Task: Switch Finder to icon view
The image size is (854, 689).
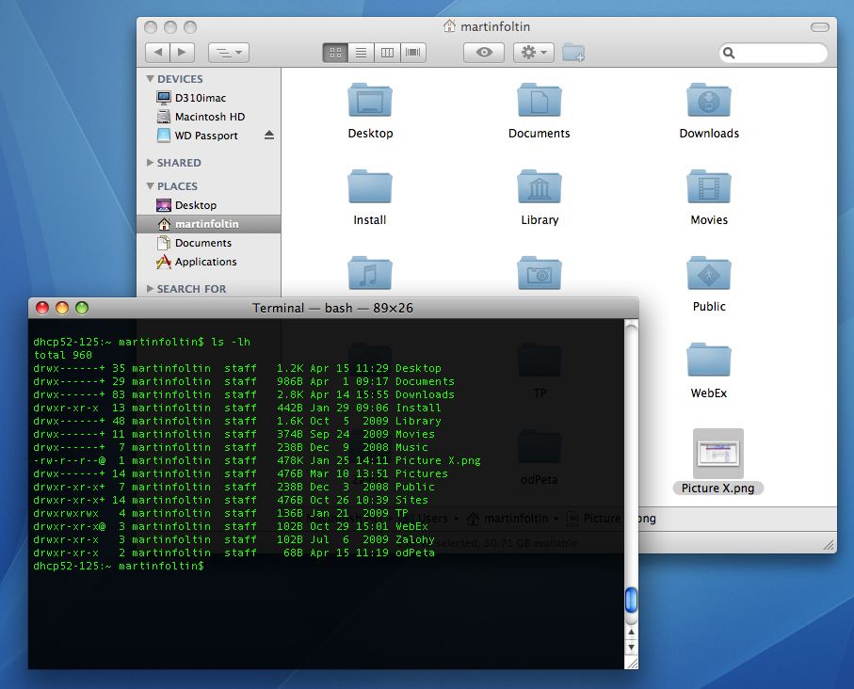Action: pyautogui.click(x=335, y=53)
